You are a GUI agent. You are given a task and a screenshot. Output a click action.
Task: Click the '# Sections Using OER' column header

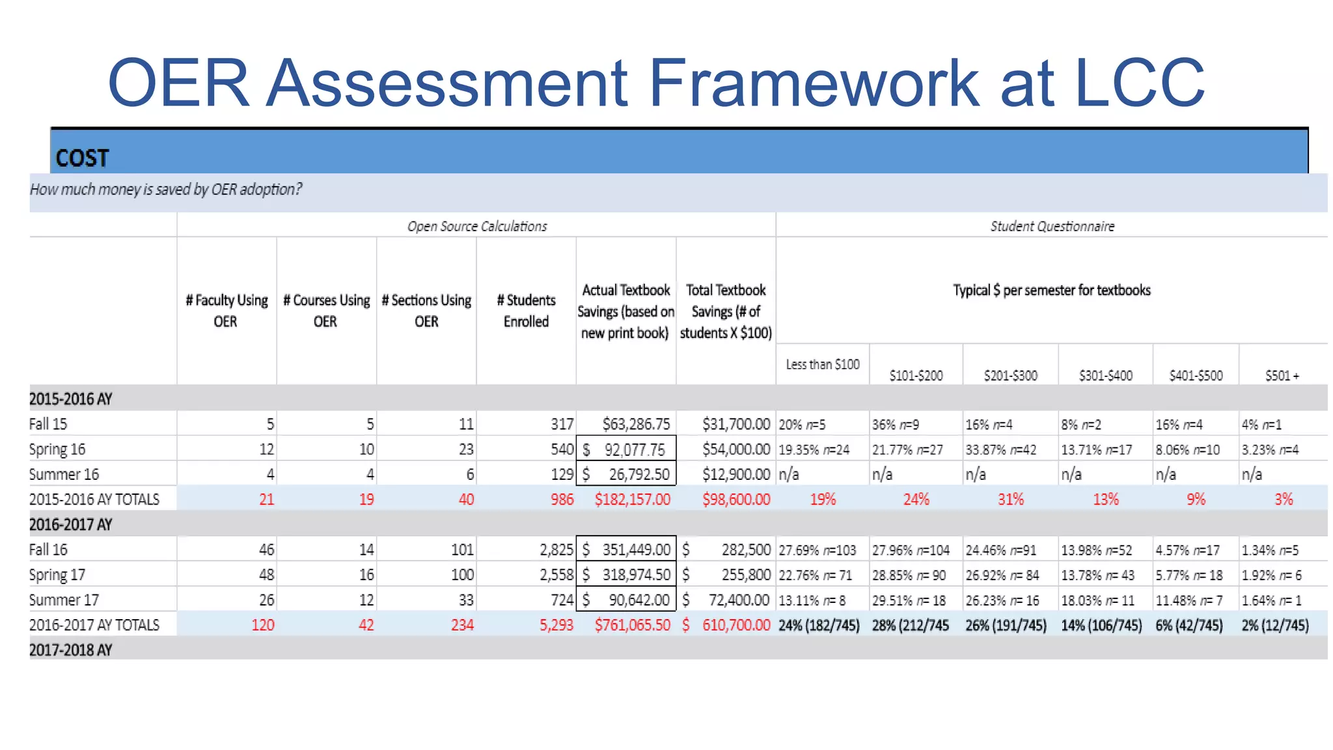[x=426, y=311]
